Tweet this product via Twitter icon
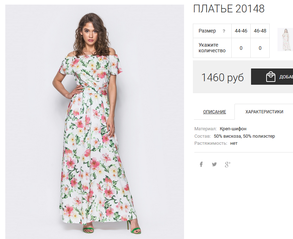293x239 pixels. (214, 164)
